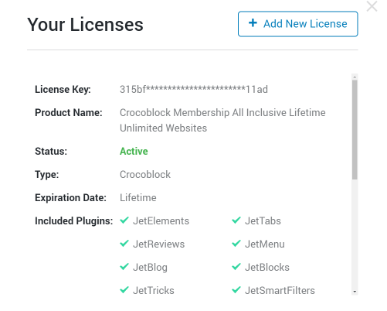
Task: Click the JetElements plugin name
Action: coord(161,221)
